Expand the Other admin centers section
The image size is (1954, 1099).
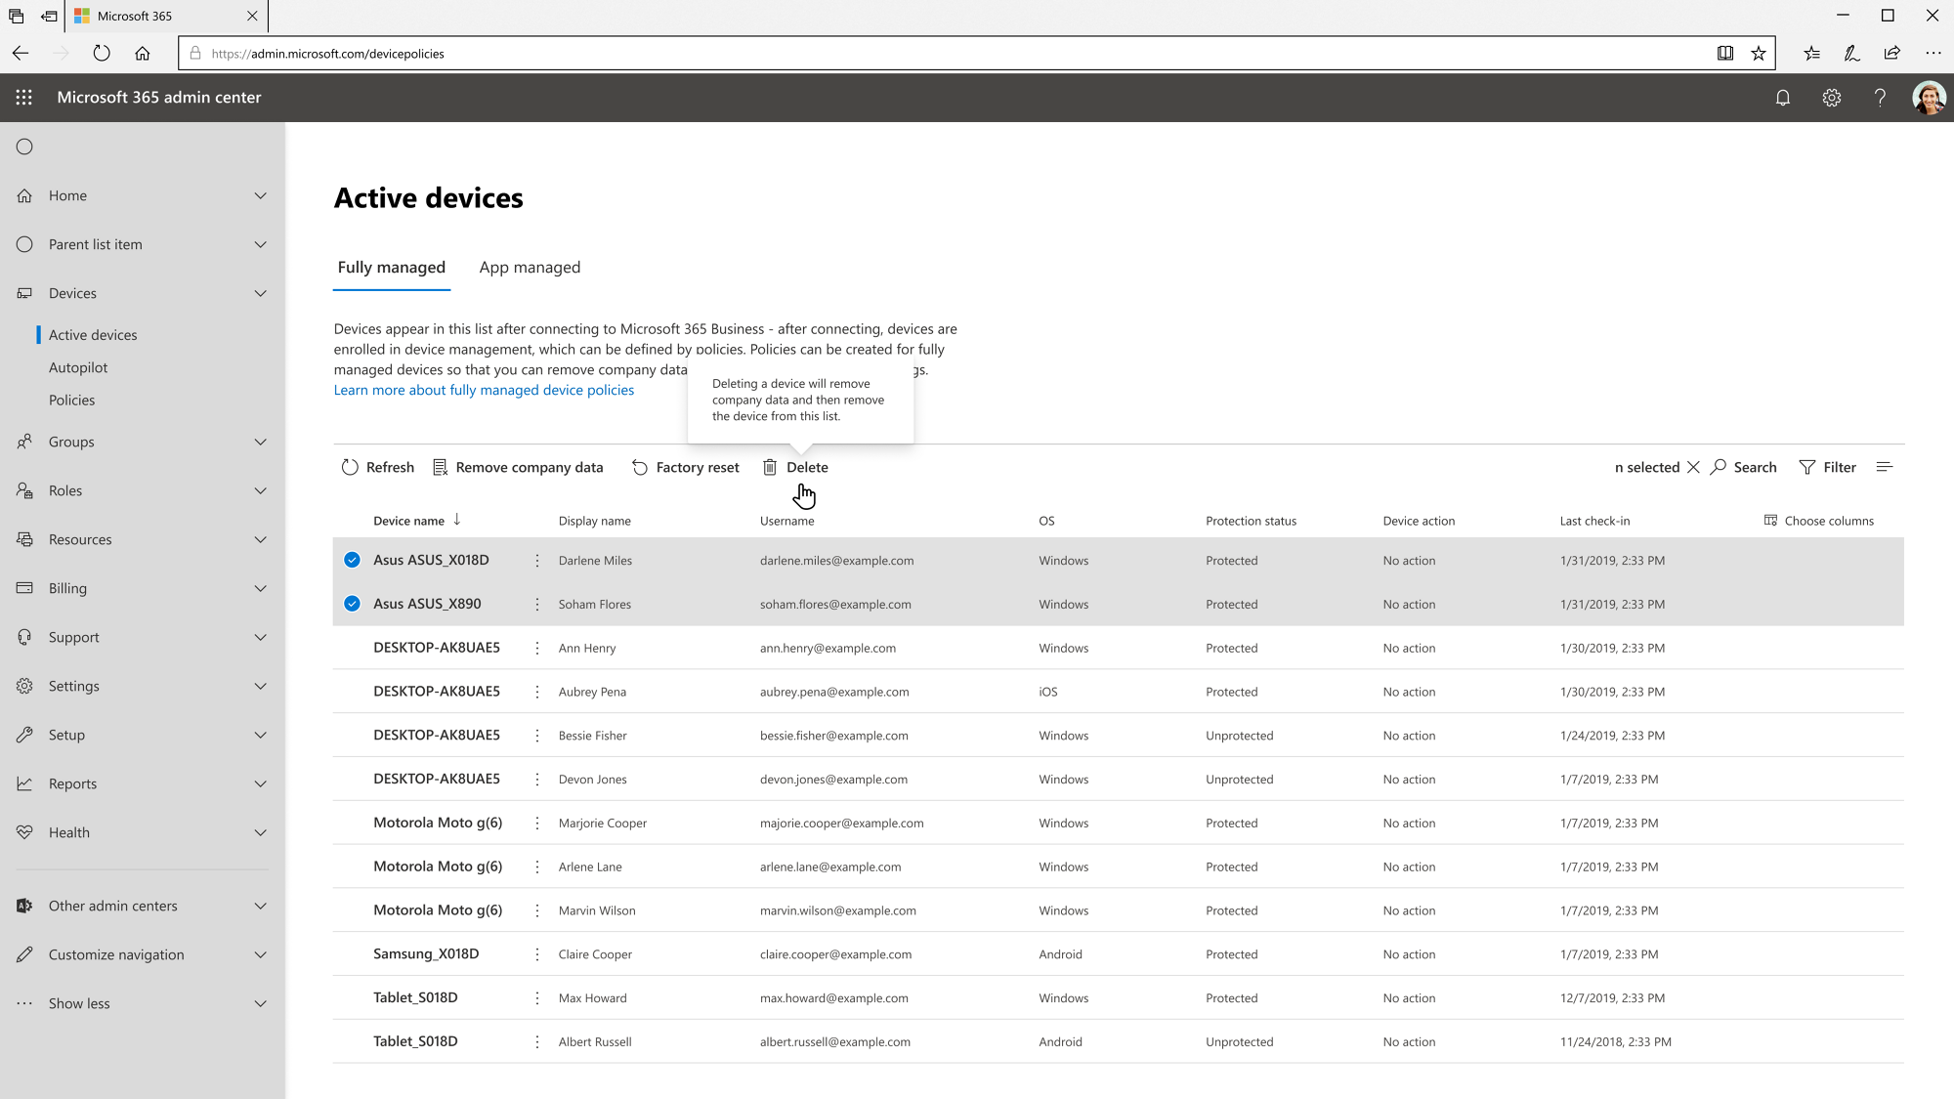click(x=260, y=906)
